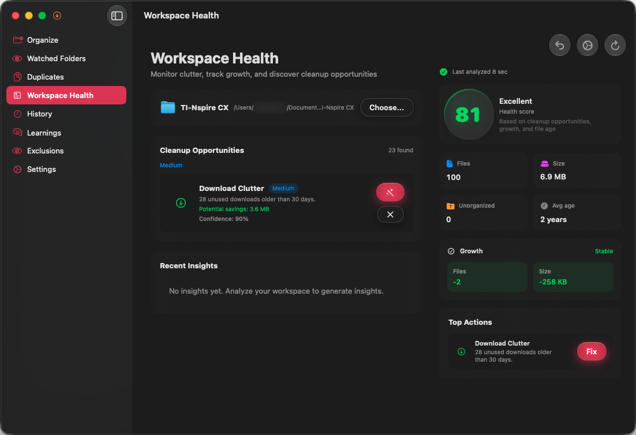Open the Organize section
The image size is (636, 435).
[66, 40]
